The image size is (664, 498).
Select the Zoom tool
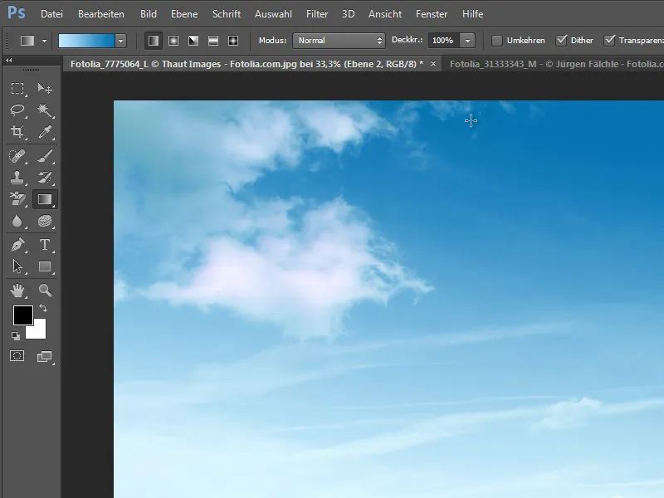click(45, 290)
